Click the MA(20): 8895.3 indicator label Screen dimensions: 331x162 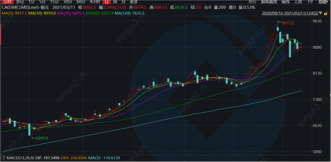click(71, 13)
